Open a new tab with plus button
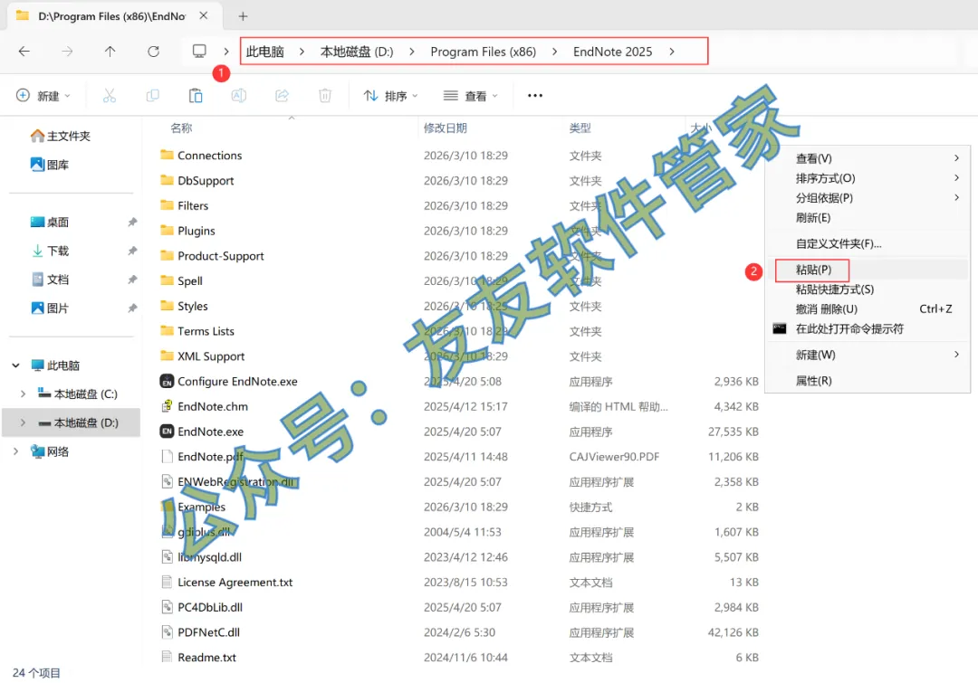The width and height of the screenshot is (978, 683). pyautogui.click(x=244, y=16)
